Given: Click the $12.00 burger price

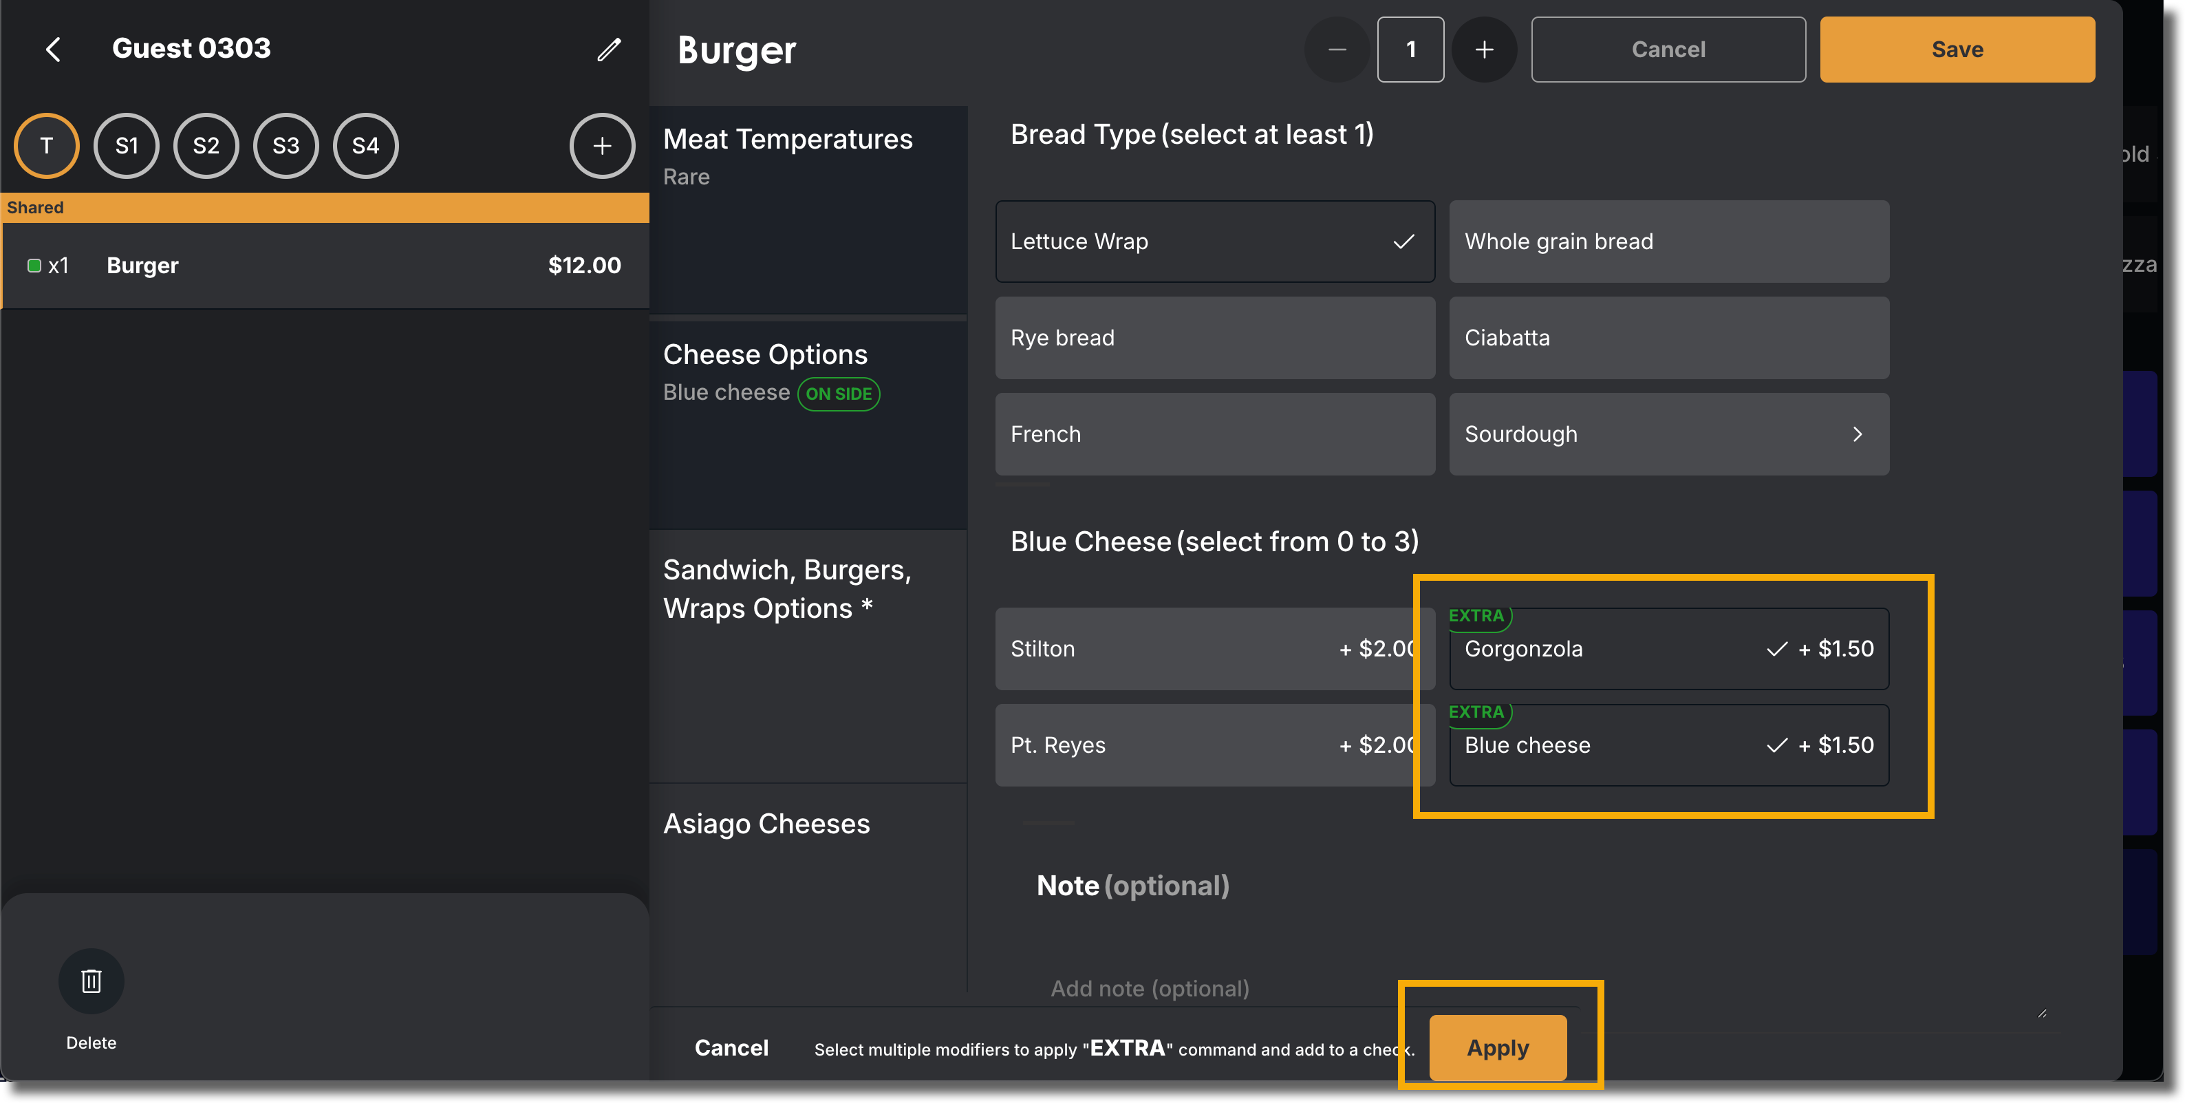Looking at the screenshot, I should tap(584, 266).
